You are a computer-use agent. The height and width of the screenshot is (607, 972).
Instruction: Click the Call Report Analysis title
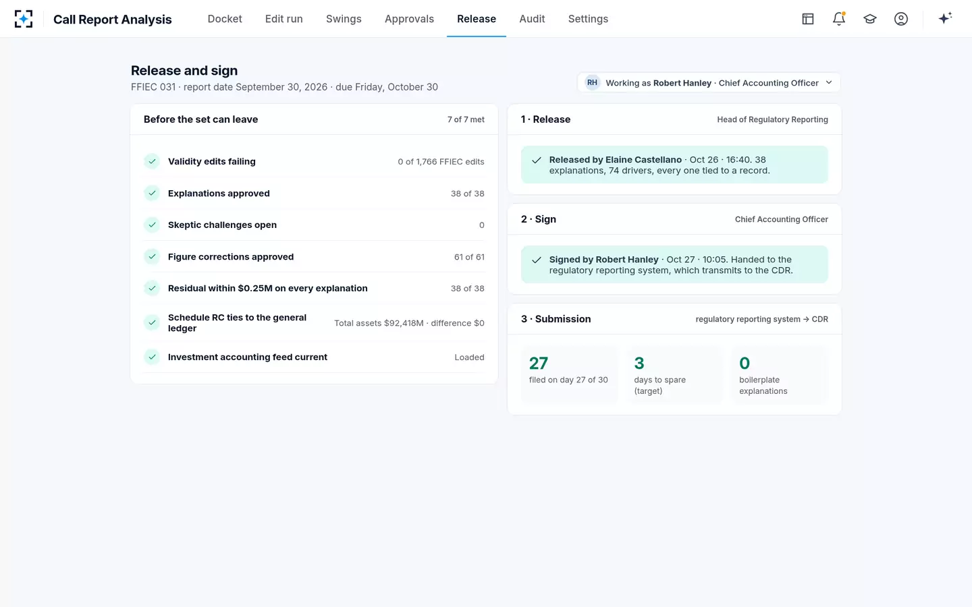(x=113, y=20)
